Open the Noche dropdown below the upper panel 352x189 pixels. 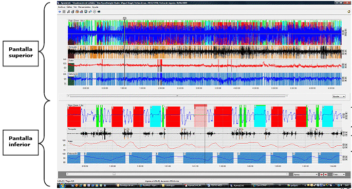click(339, 96)
